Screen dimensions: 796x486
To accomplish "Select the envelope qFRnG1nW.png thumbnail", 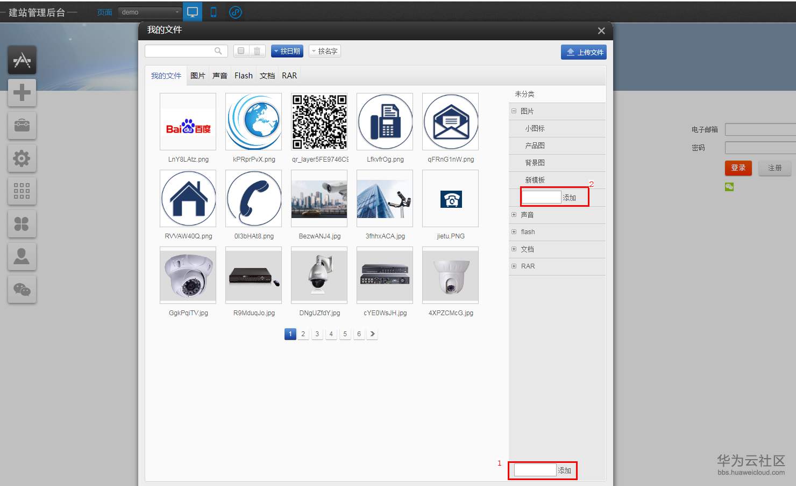I will (x=451, y=122).
